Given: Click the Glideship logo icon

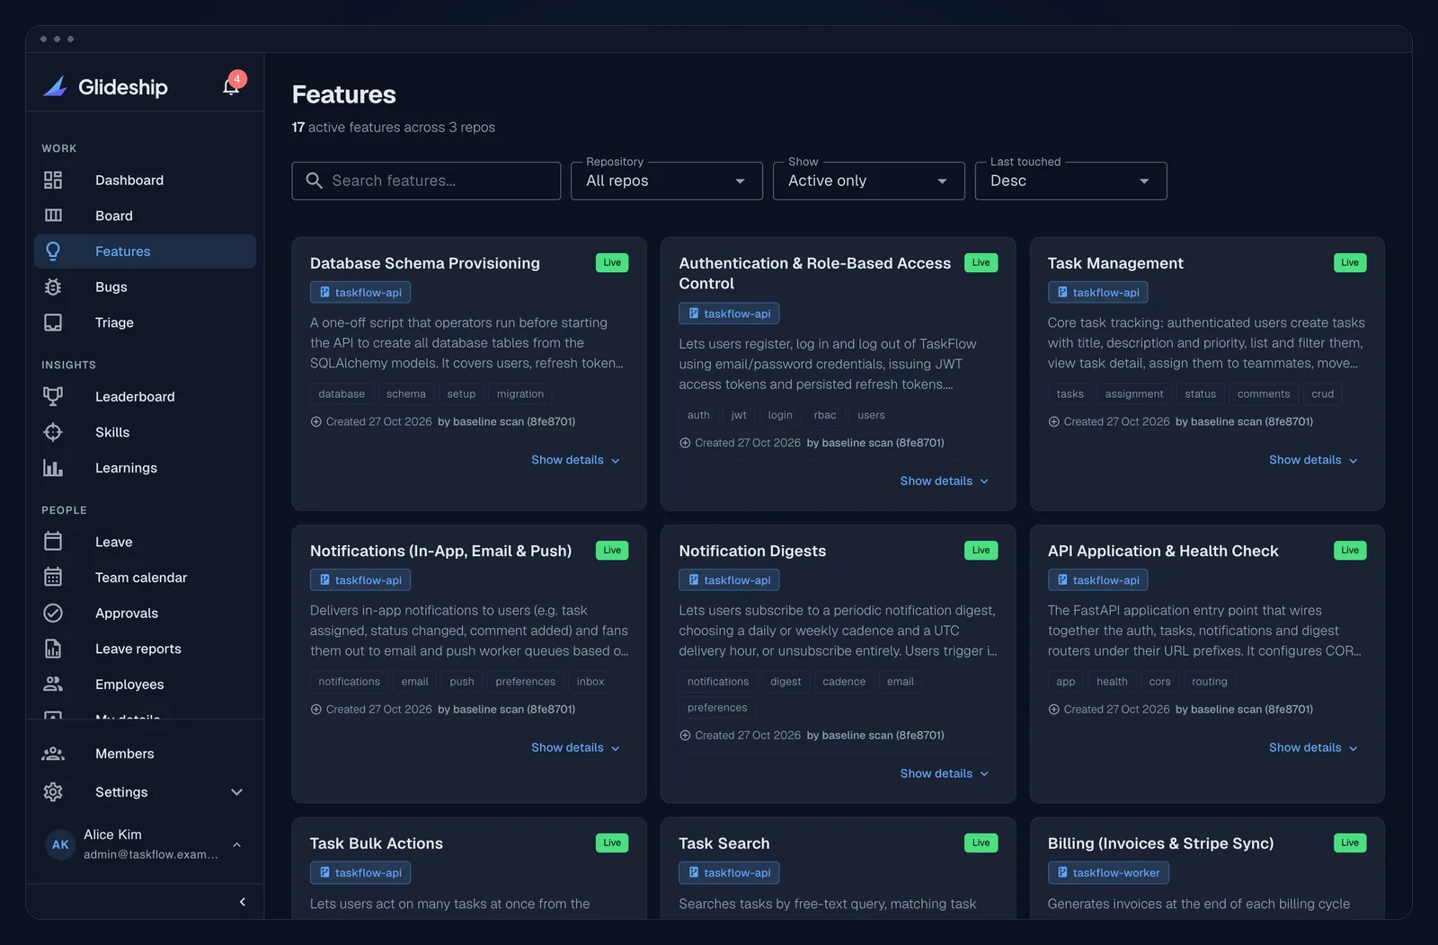Looking at the screenshot, I should point(56,86).
